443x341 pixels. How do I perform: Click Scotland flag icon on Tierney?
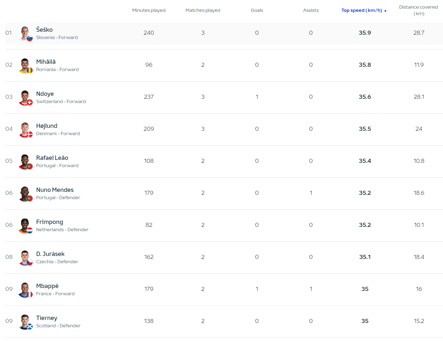(30, 326)
